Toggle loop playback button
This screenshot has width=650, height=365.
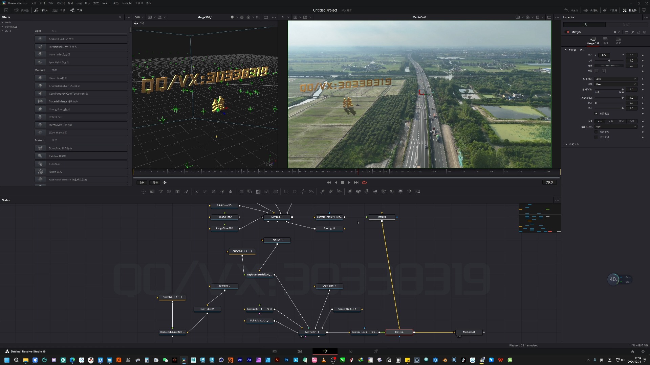tap(364, 182)
